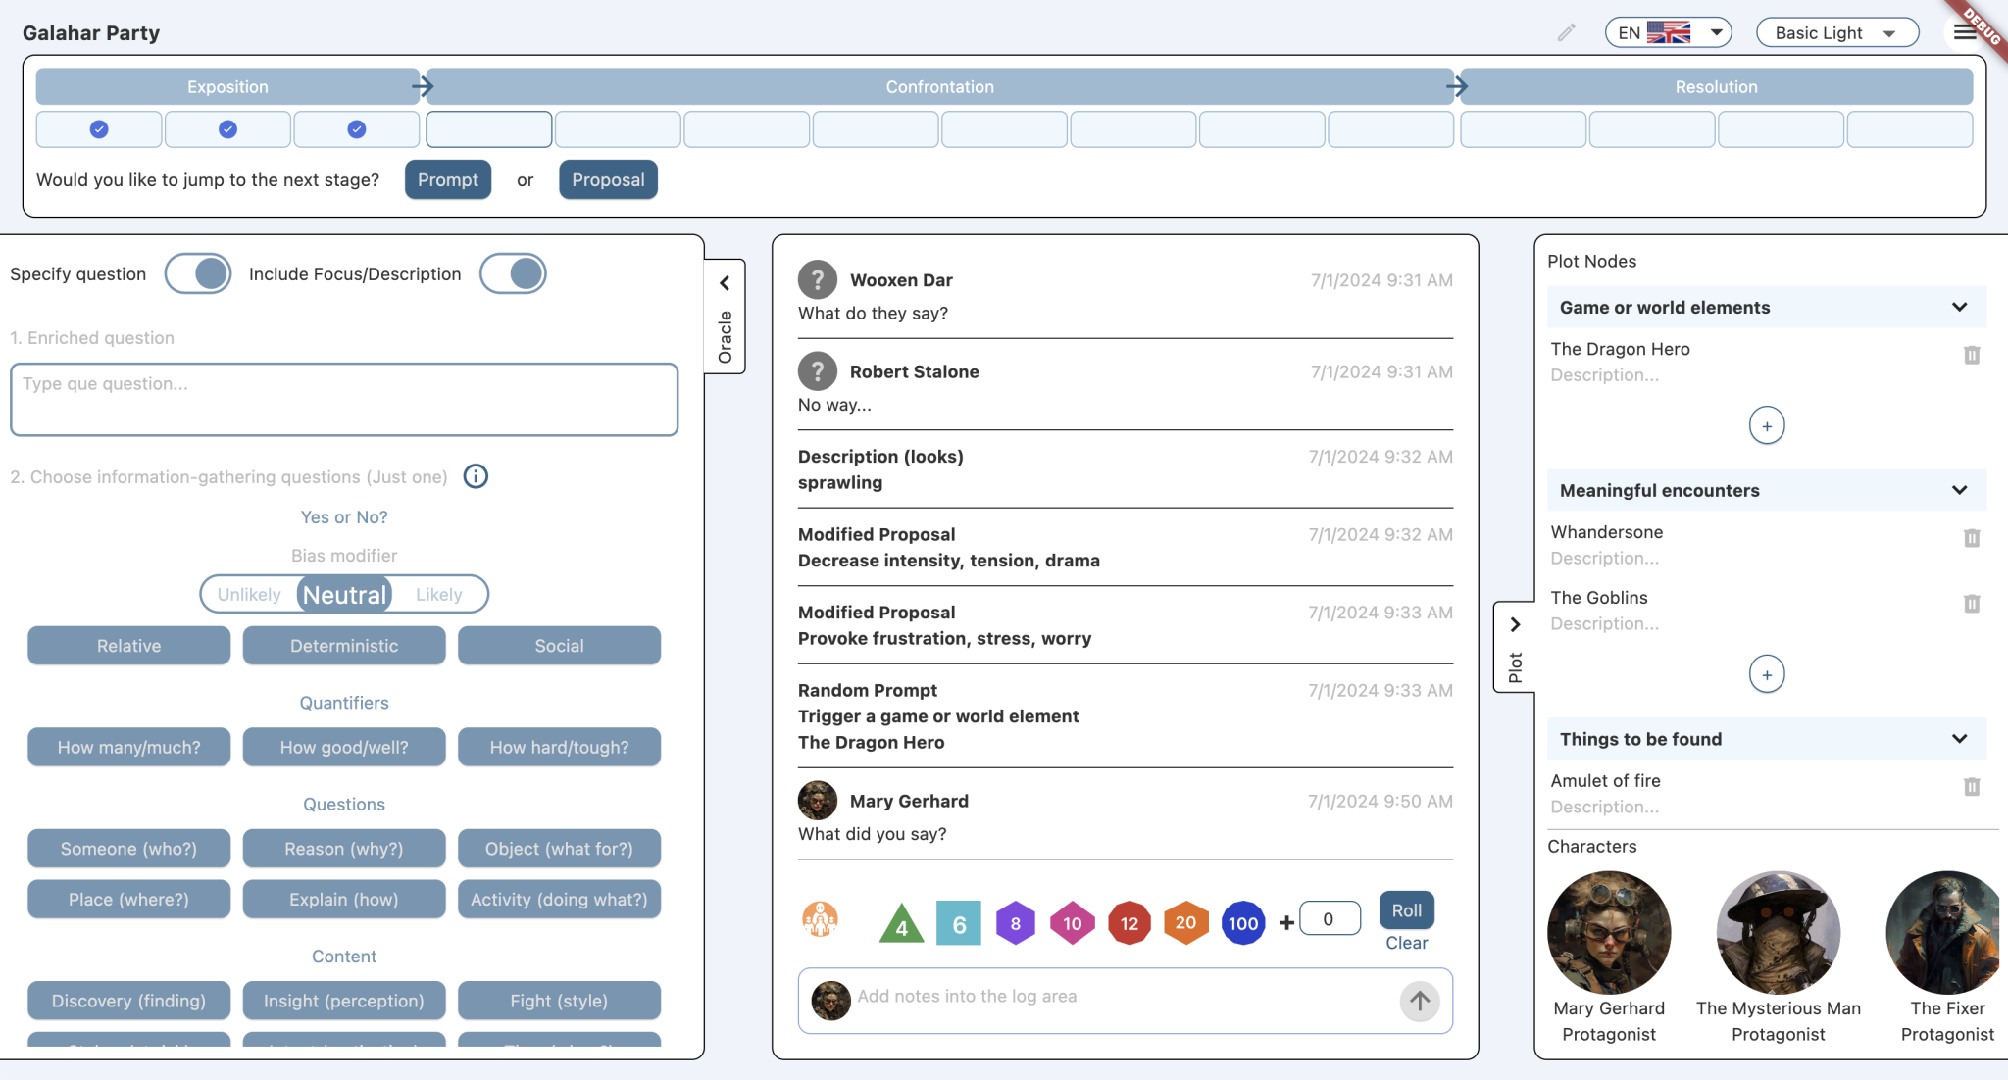Select the red d12 die
Image resolution: width=2008 pixels, height=1080 pixels.
tap(1129, 923)
